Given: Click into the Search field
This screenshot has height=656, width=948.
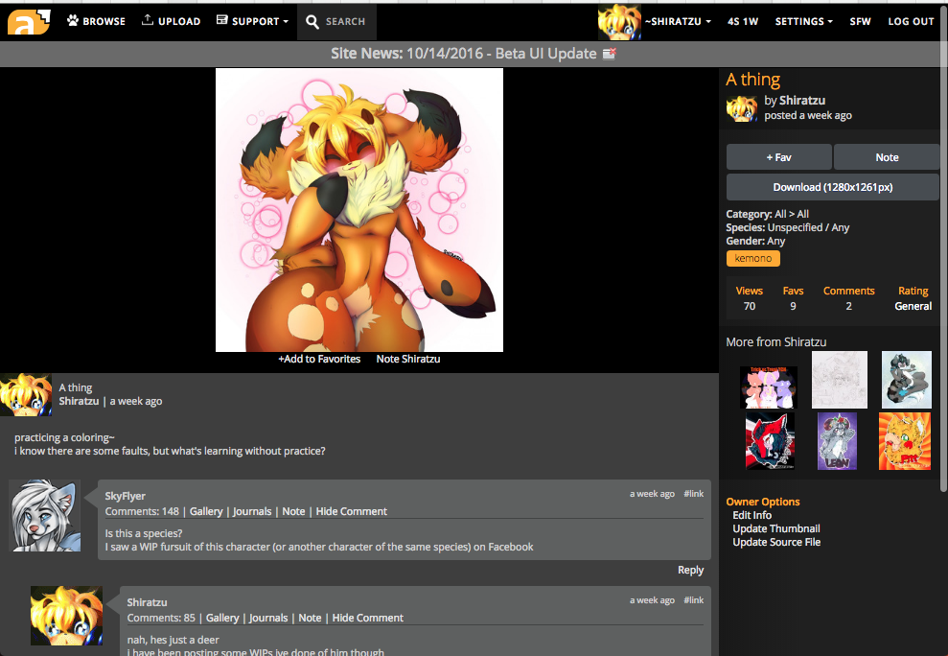Looking at the screenshot, I should pyautogui.click(x=345, y=21).
